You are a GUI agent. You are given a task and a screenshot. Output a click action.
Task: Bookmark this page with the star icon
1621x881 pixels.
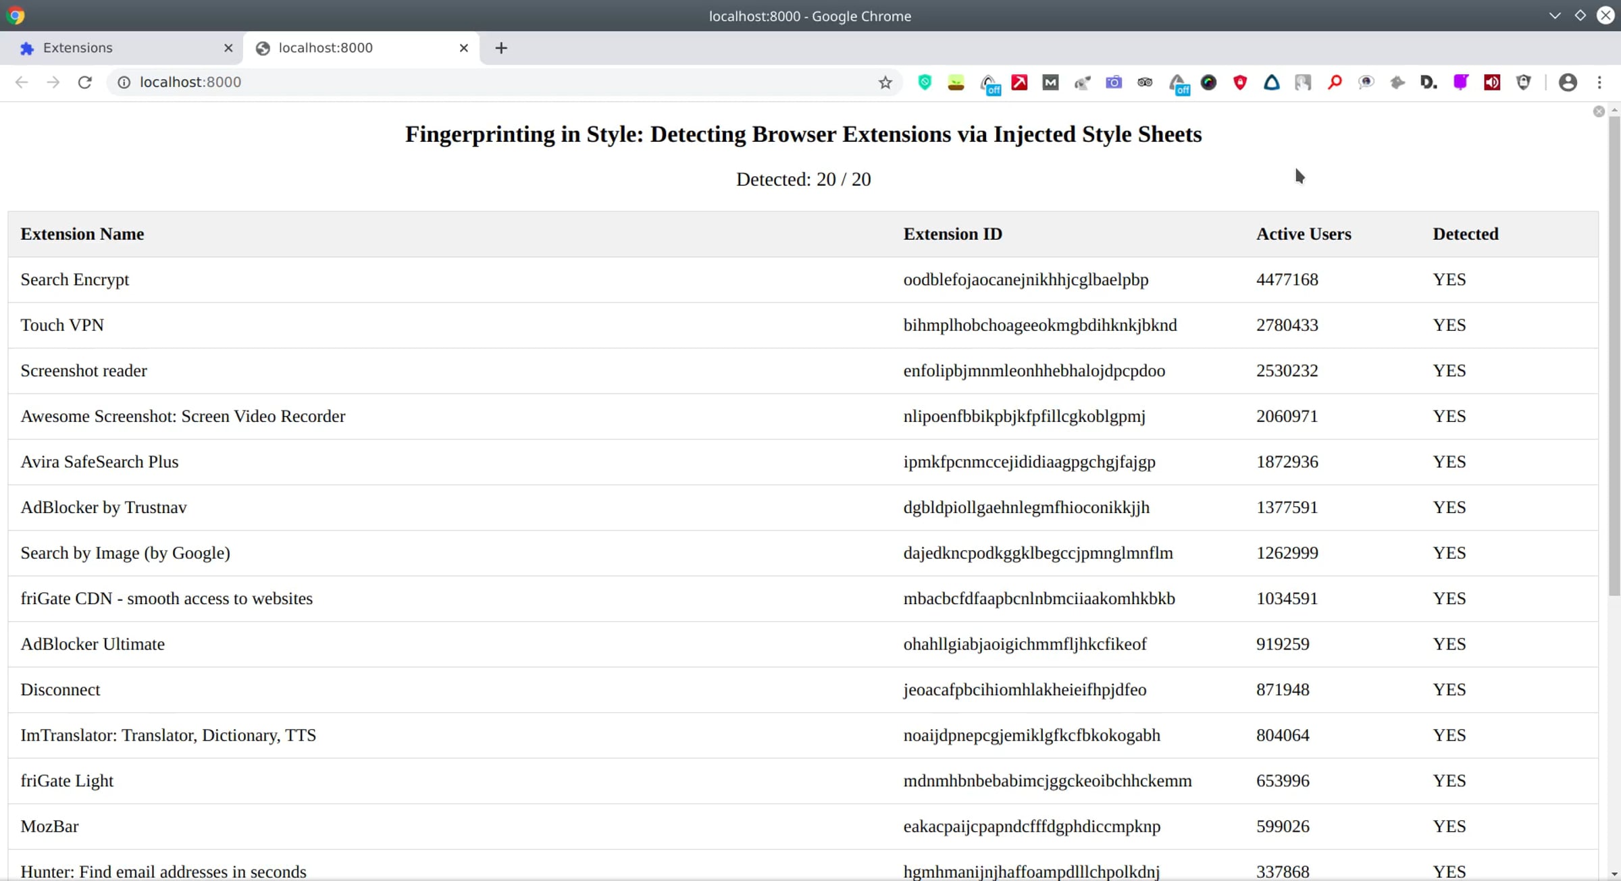885,82
